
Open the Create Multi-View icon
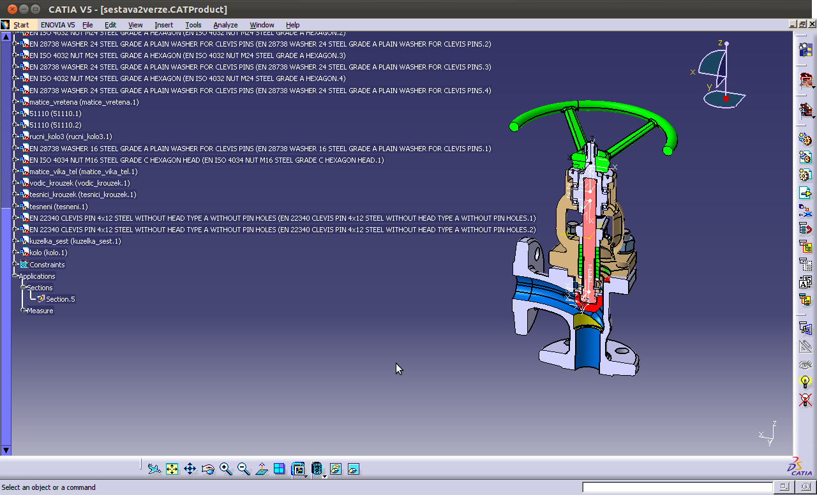279,469
